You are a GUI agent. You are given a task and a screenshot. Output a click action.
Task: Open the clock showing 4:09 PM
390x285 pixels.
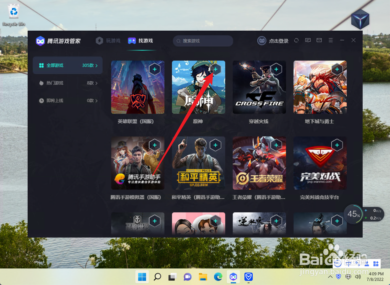(x=376, y=277)
